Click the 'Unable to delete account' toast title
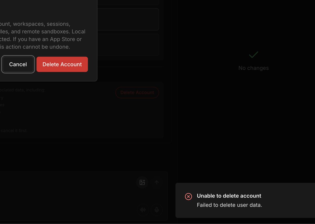 point(229,196)
